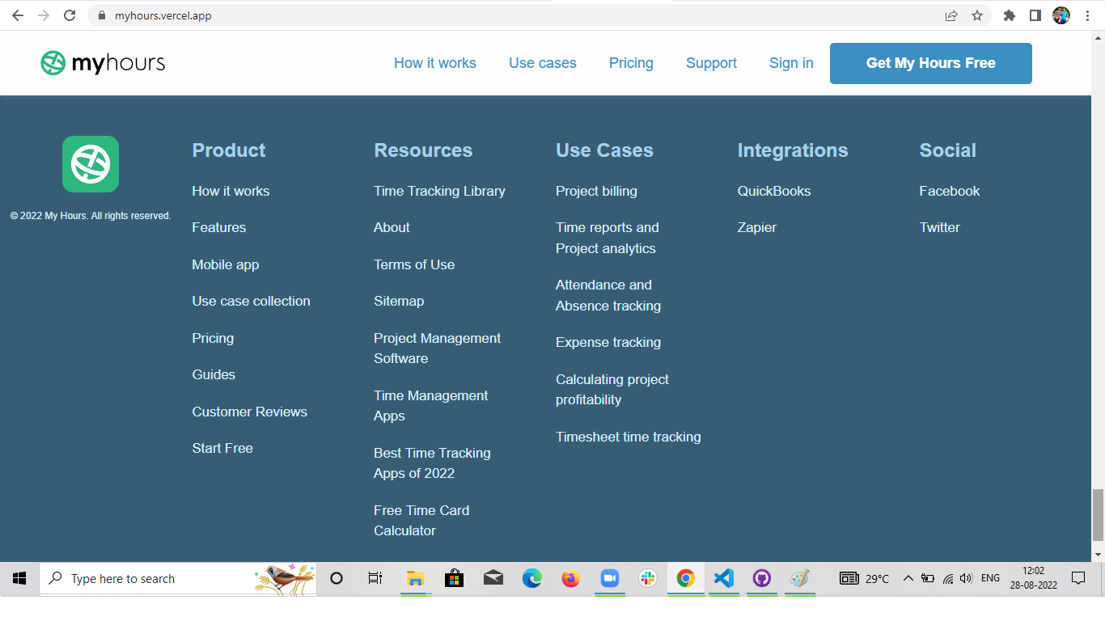Bookmark this page with the star icon
The image size is (1105, 621).
click(x=977, y=15)
